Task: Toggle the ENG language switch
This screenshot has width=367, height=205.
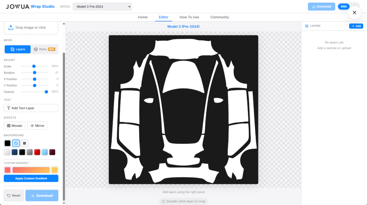Action: [343, 6]
